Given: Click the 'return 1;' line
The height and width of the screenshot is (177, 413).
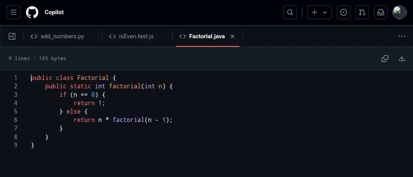Looking at the screenshot, I should click(x=89, y=103).
